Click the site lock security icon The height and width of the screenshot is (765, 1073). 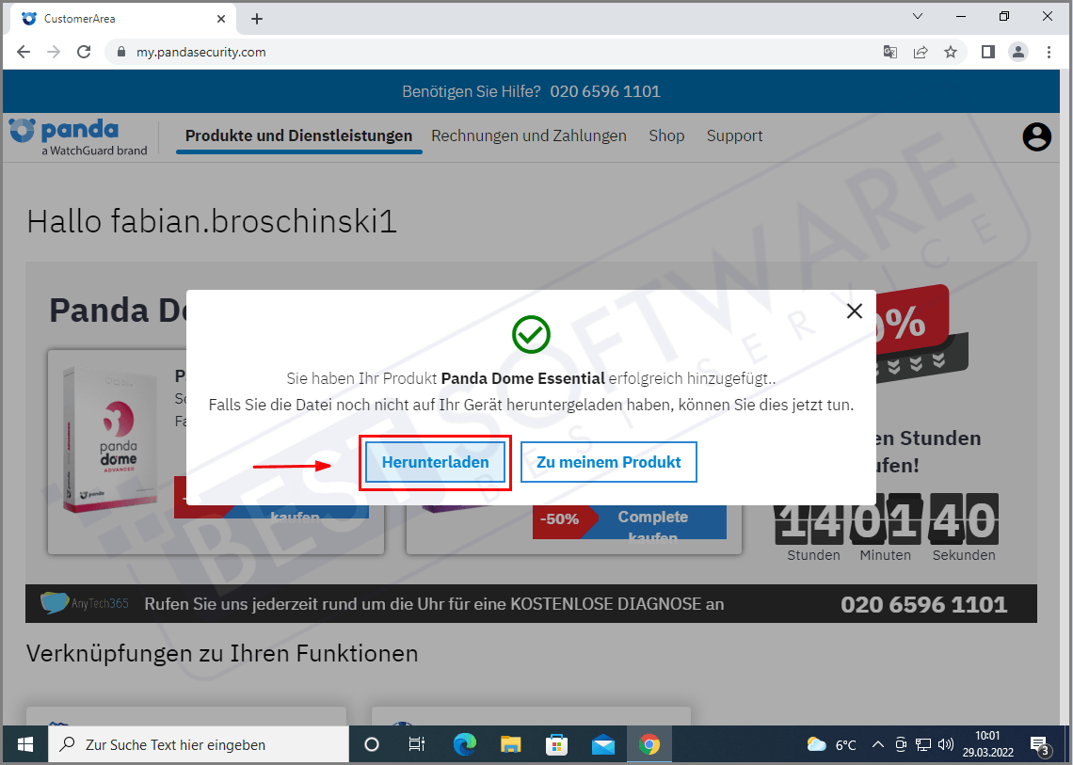121,52
